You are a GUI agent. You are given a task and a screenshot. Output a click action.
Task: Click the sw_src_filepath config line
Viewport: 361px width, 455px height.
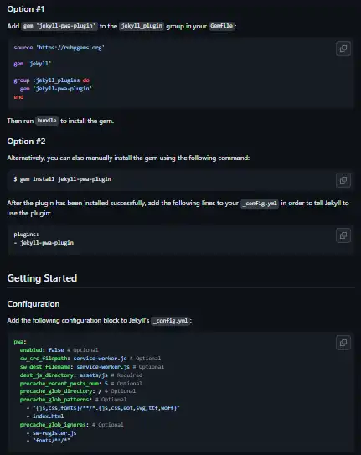90,359
